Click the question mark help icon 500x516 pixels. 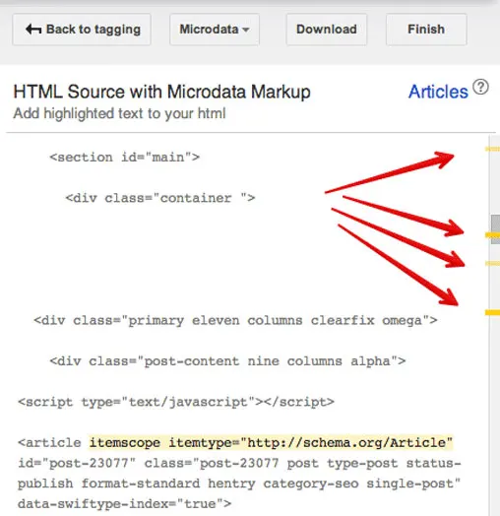480,88
